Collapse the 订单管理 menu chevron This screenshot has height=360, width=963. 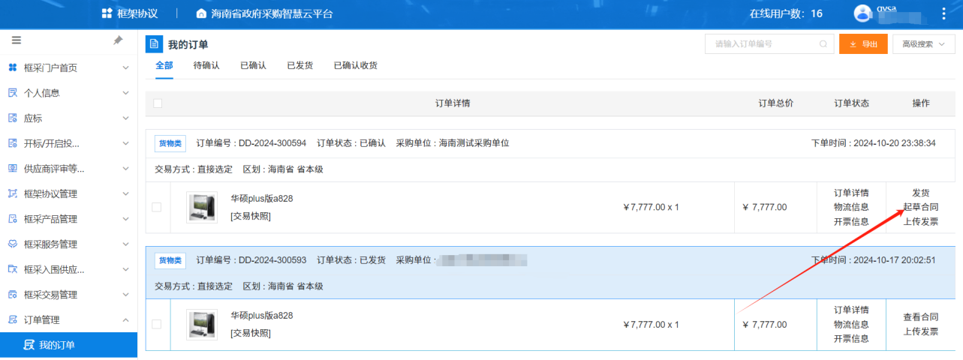point(125,320)
